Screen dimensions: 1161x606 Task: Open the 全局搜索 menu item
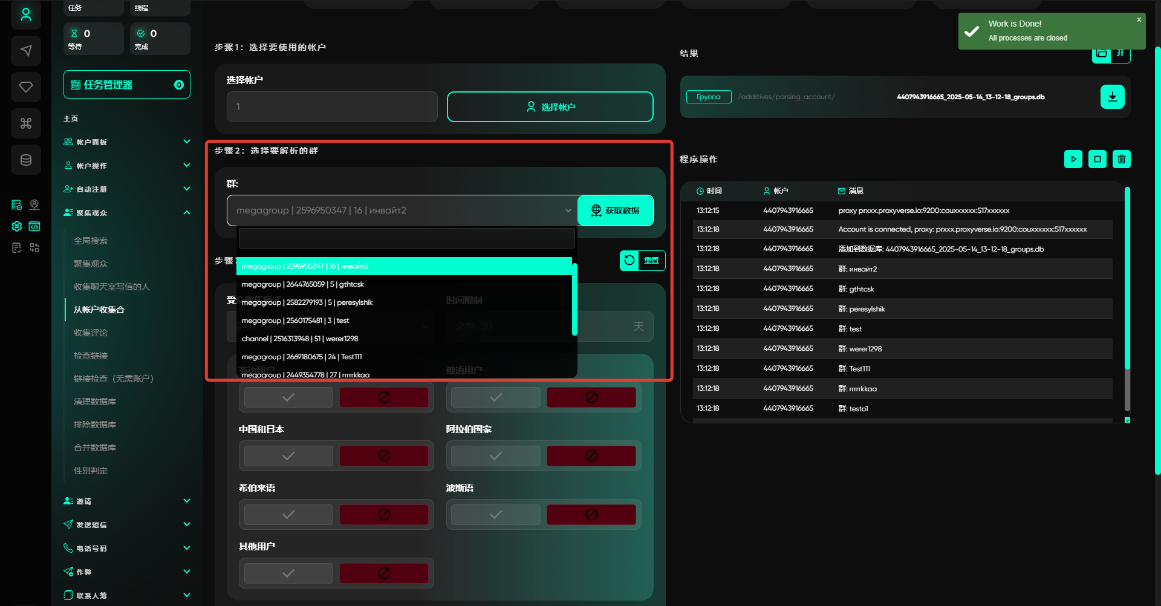click(91, 241)
